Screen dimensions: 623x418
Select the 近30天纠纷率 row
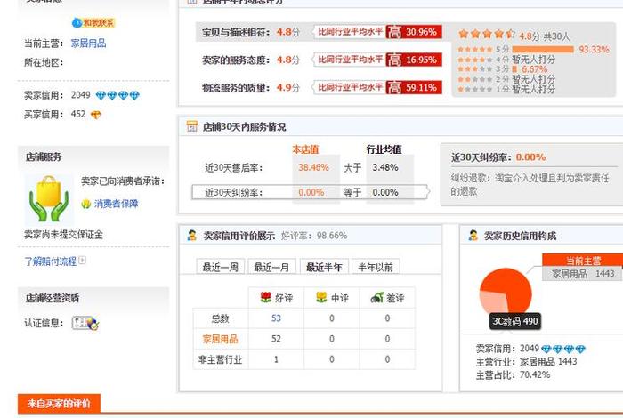tap(311, 192)
